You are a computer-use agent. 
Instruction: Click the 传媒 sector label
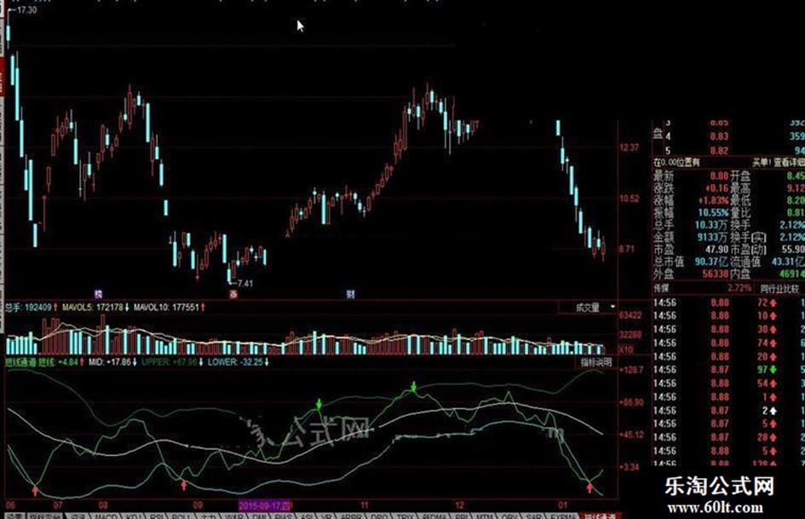(661, 289)
